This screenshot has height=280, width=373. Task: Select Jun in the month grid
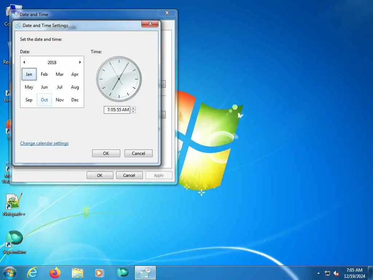point(44,87)
